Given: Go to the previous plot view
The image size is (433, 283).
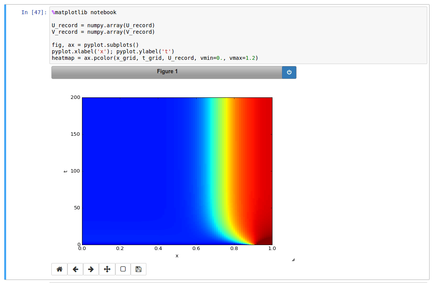Looking at the screenshot, I should (x=75, y=269).
